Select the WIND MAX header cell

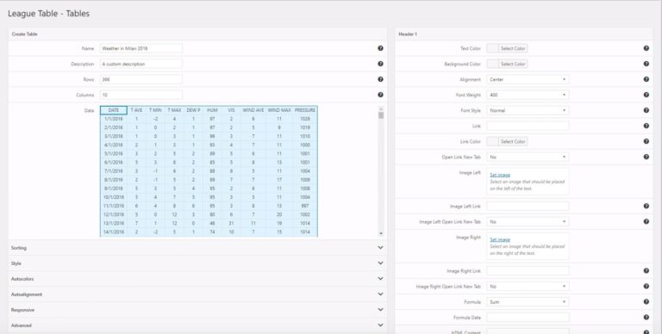tap(279, 110)
